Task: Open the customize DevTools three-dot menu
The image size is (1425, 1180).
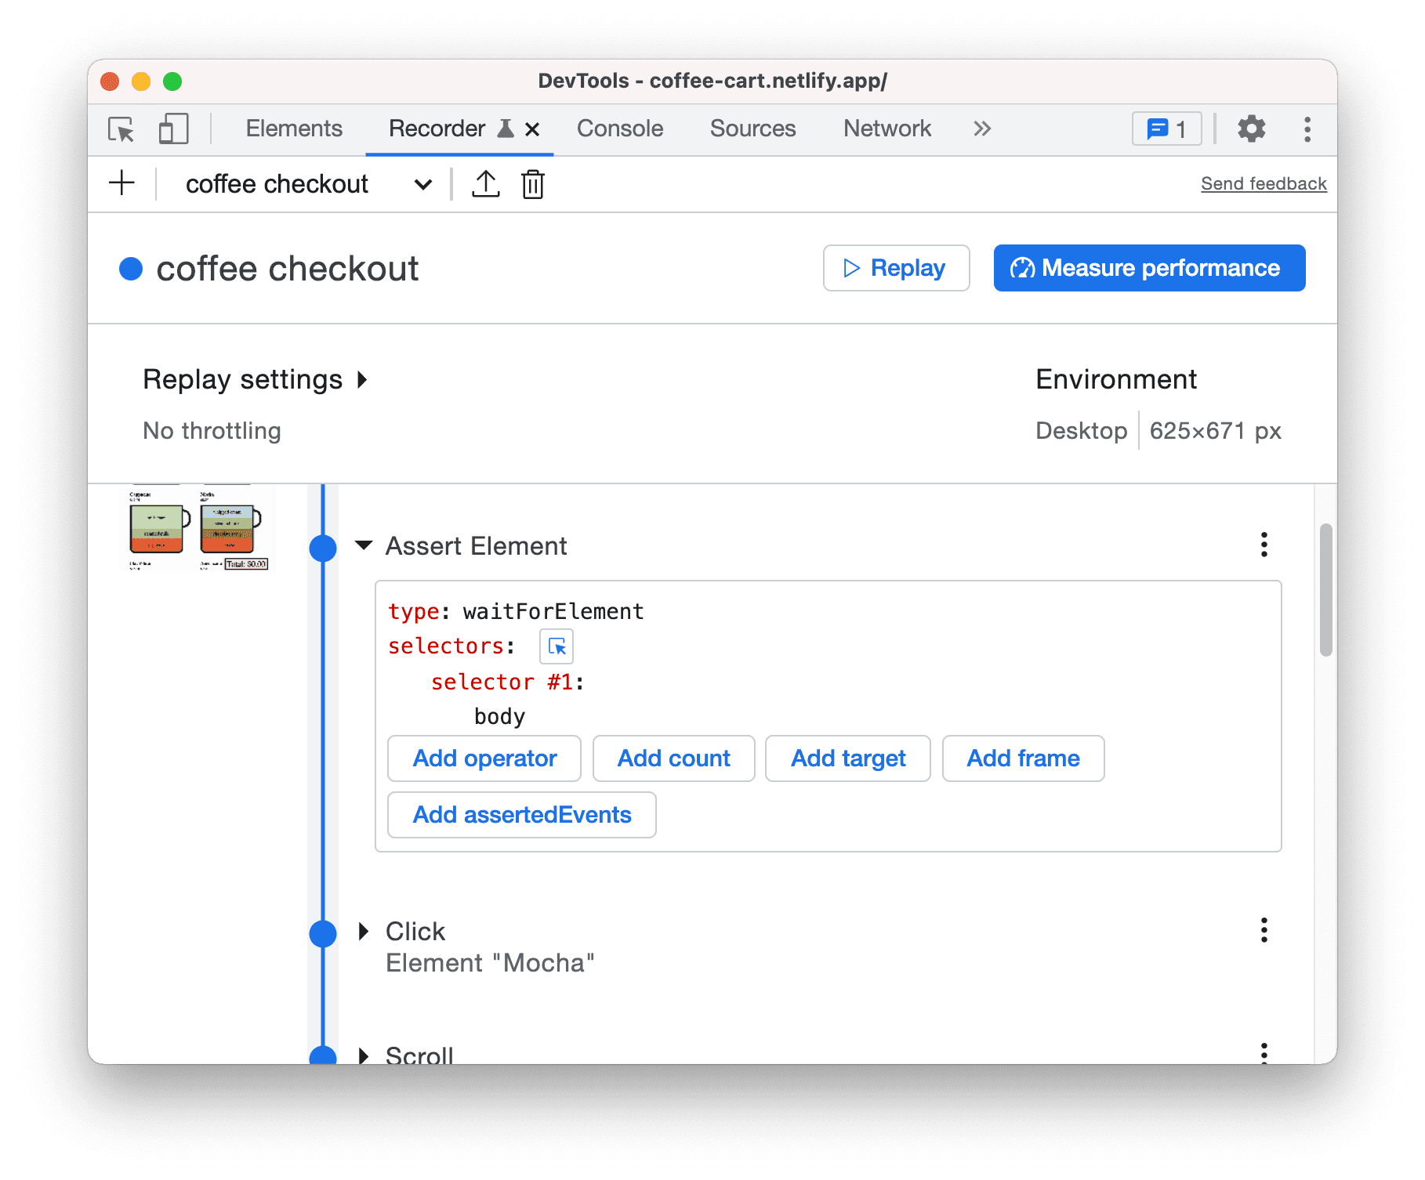Action: [x=1307, y=128]
